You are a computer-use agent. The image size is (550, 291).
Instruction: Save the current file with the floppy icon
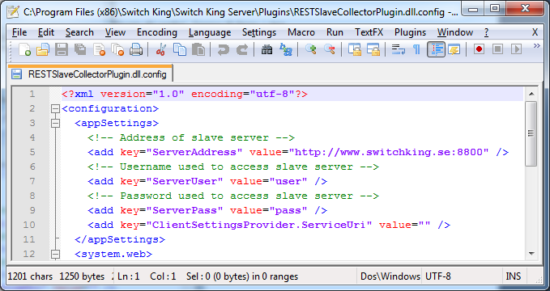pos(62,49)
